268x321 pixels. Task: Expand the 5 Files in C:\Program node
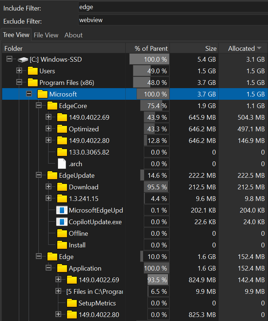pos(58,291)
